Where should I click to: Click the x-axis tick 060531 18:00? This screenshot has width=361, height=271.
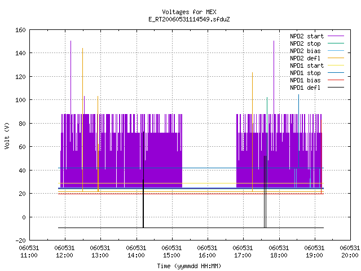click(x=279, y=252)
